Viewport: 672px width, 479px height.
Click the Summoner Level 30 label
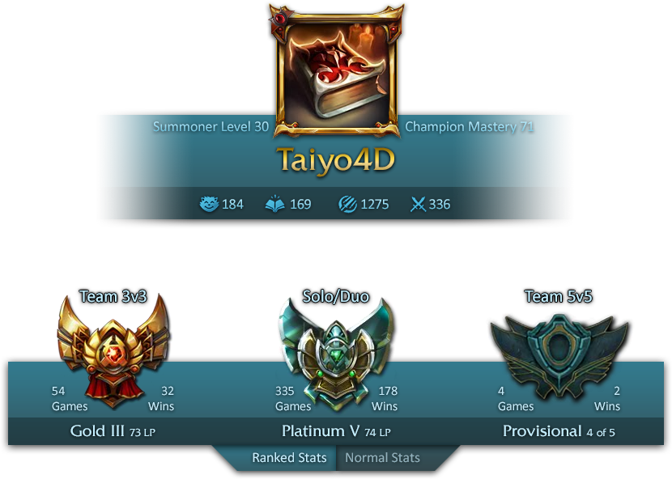coord(211,127)
